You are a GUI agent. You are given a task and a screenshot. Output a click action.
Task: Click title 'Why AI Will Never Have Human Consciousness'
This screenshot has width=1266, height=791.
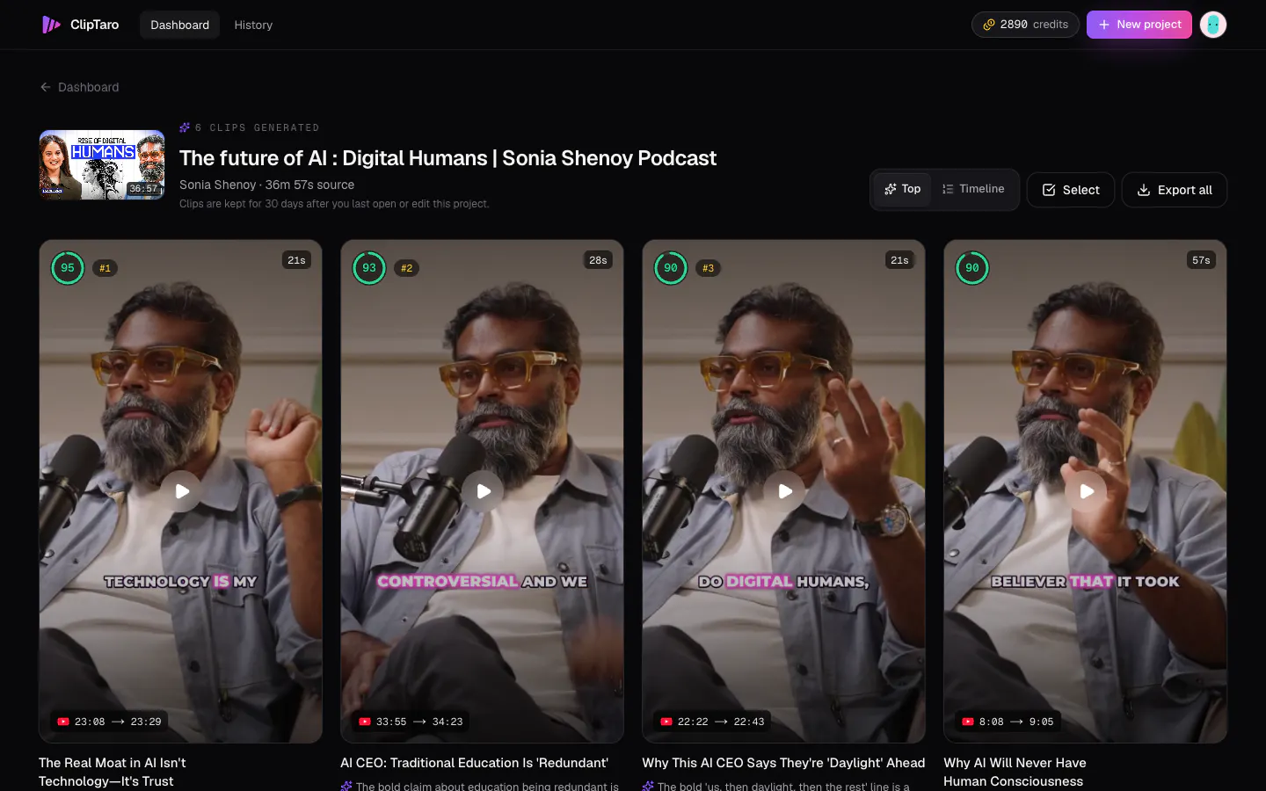pos(1015,772)
